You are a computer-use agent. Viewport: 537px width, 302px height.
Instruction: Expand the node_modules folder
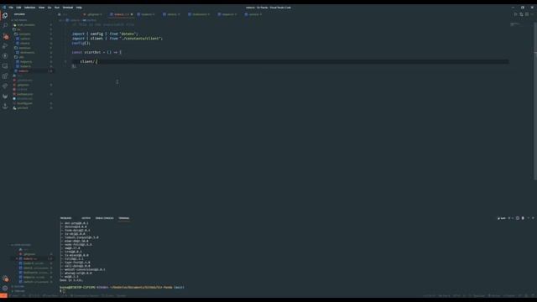point(26,25)
